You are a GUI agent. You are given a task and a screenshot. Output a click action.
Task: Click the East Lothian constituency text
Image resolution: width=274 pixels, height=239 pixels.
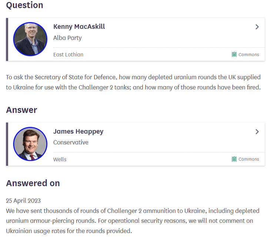(68, 55)
